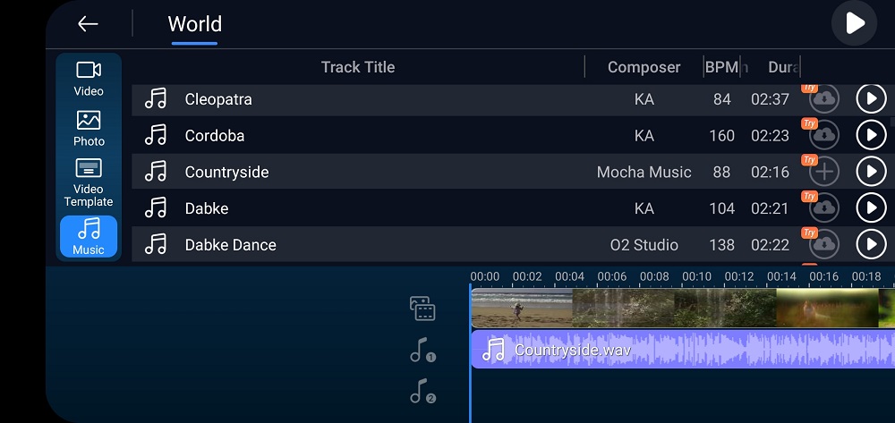Viewport: 895px width, 423px height.
Task: Preview the Countryside track
Action: [x=871, y=172]
